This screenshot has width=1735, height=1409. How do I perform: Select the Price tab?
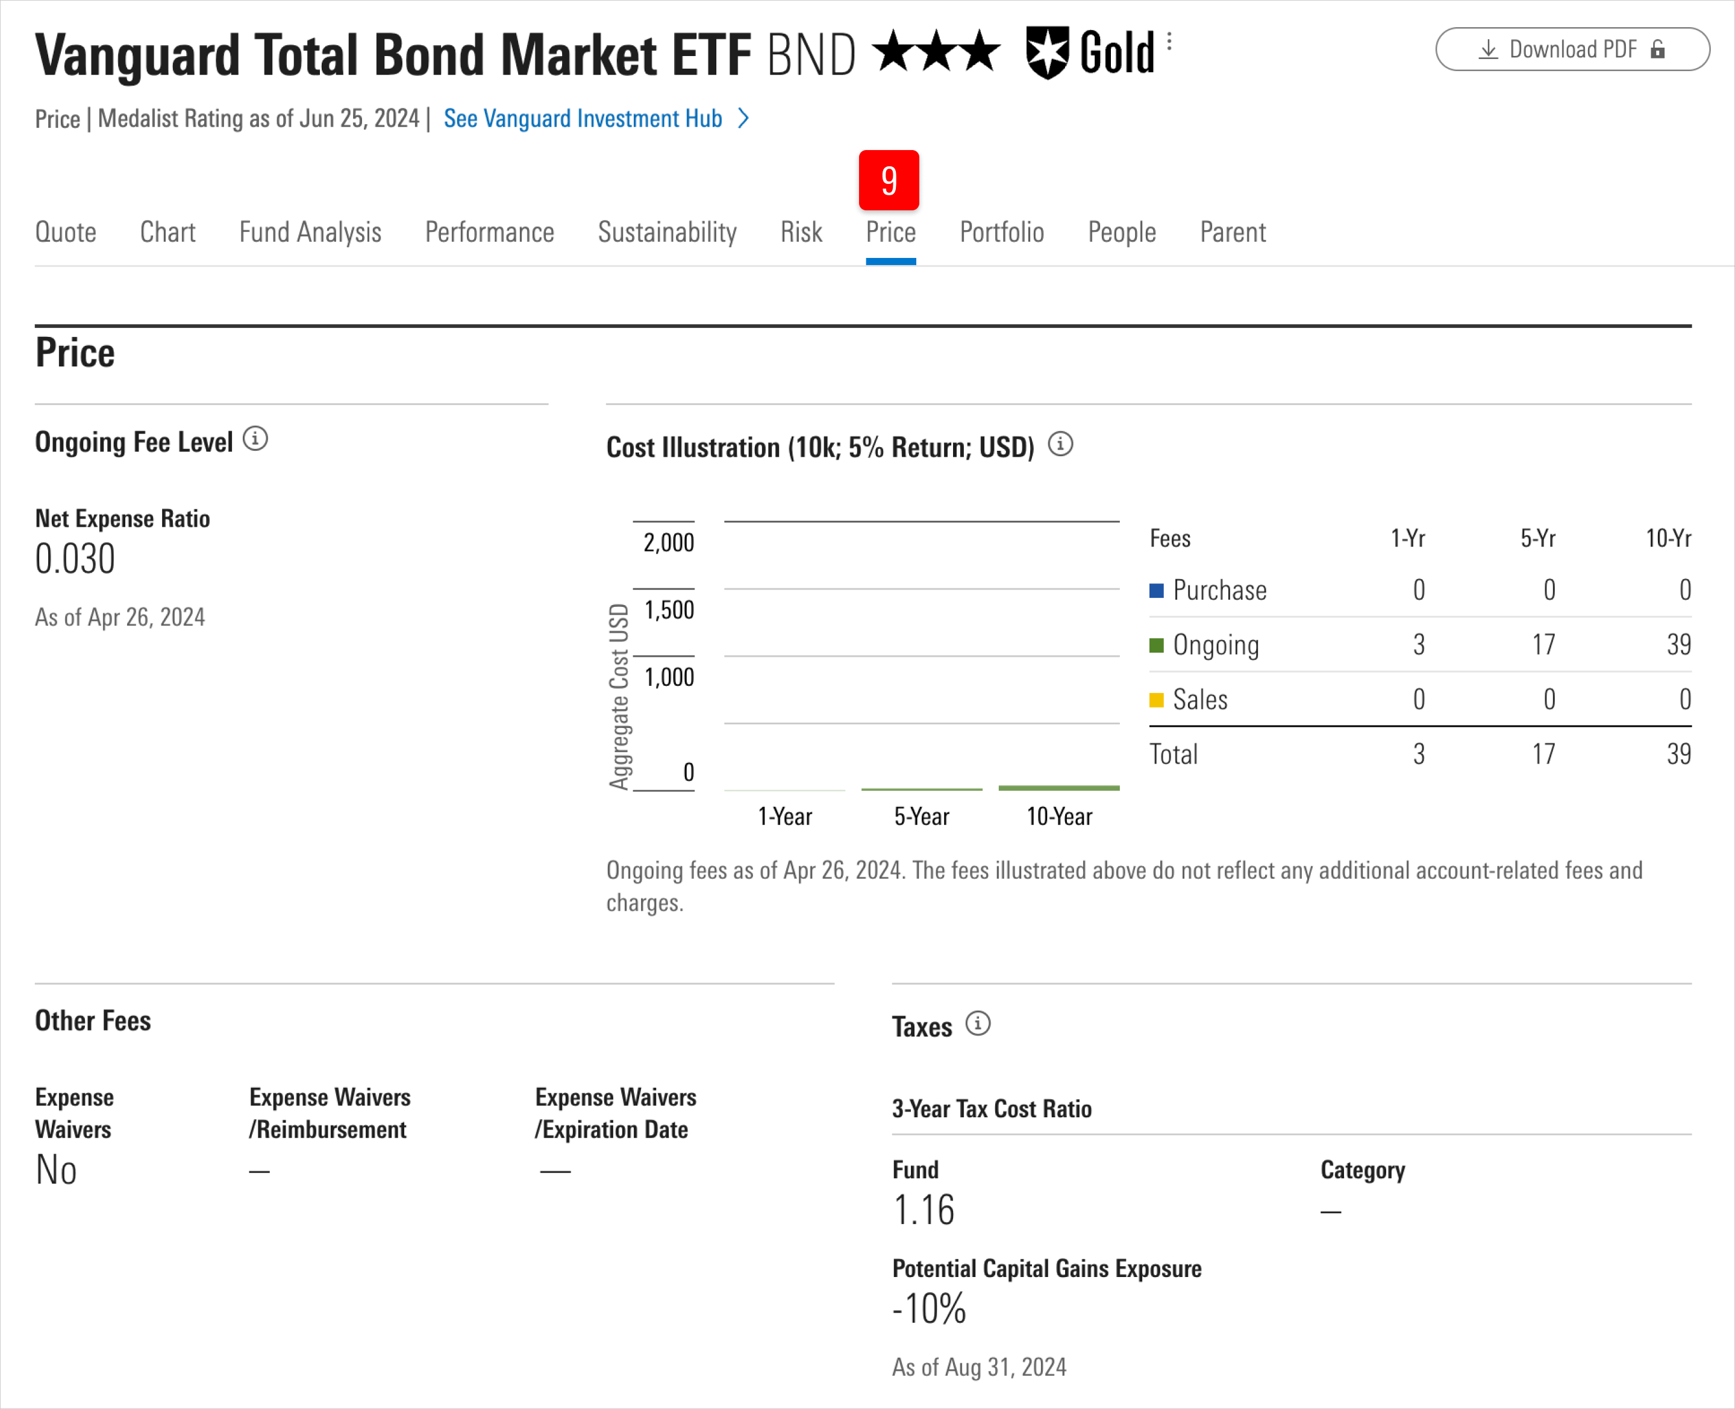coord(890,232)
